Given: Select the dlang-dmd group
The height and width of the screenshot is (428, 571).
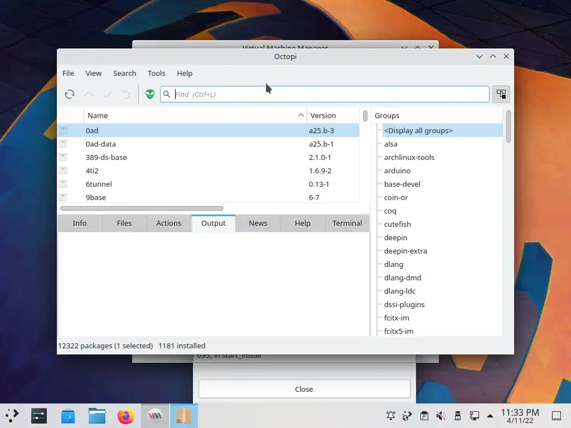Looking at the screenshot, I should coord(403,278).
